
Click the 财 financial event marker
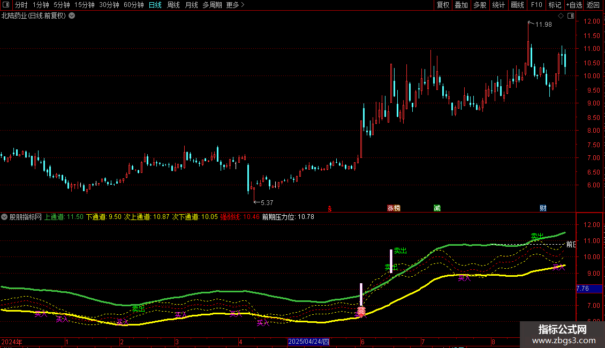[x=543, y=208]
